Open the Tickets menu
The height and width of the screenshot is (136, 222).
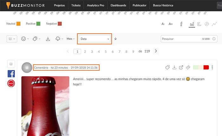coord(75,5)
